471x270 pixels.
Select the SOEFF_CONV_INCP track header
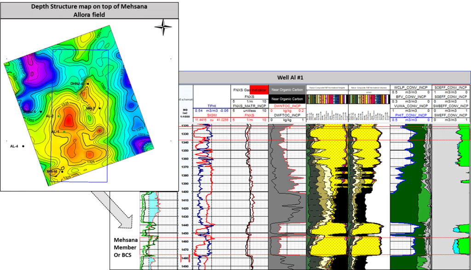451,87
